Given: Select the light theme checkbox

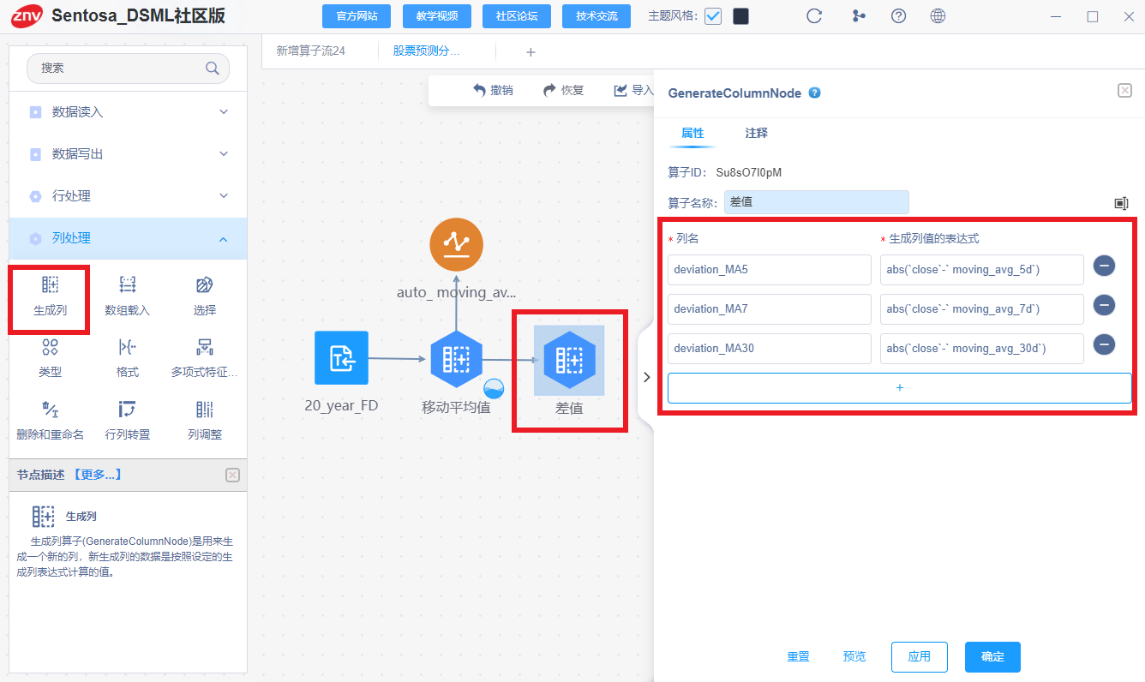Looking at the screenshot, I should tap(713, 16).
